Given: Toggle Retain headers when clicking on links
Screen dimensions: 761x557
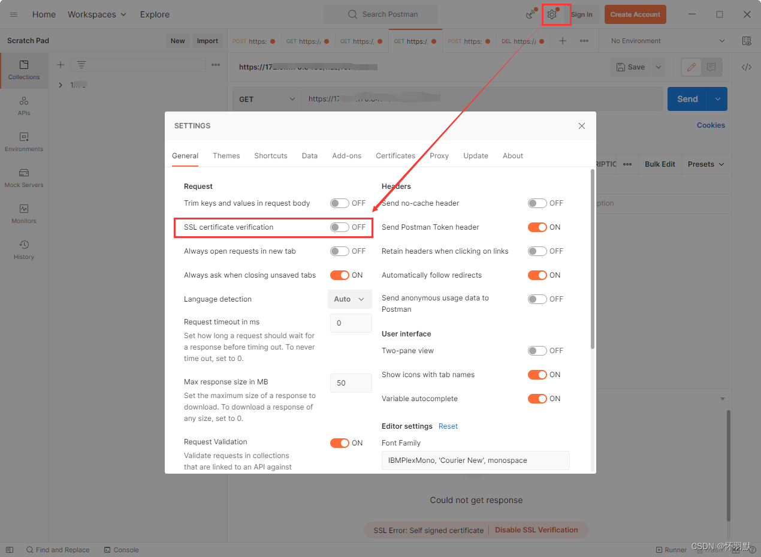Looking at the screenshot, I should click(x=537, y=251).
